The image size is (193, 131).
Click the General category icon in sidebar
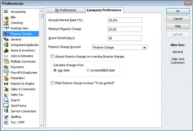pyautogui.click(x=6, y=40)
